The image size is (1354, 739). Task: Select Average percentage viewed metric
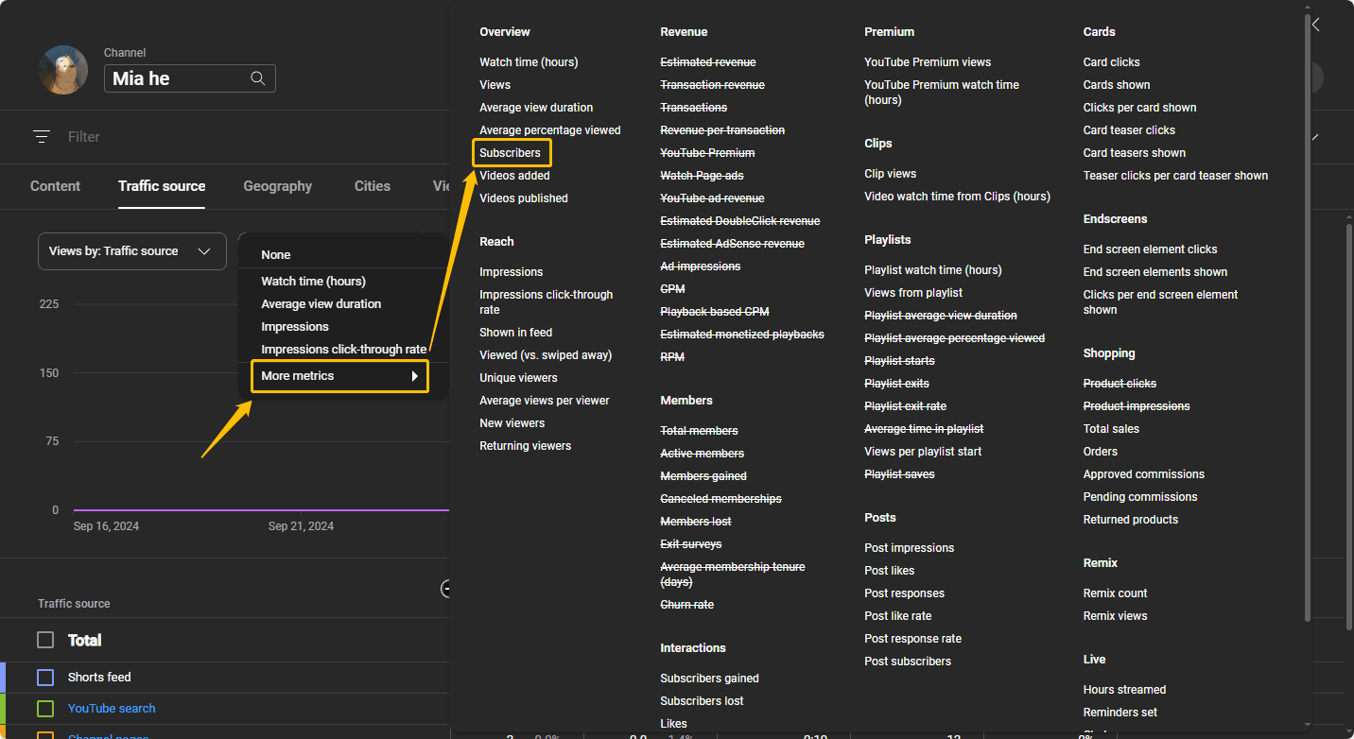[550, 130]
